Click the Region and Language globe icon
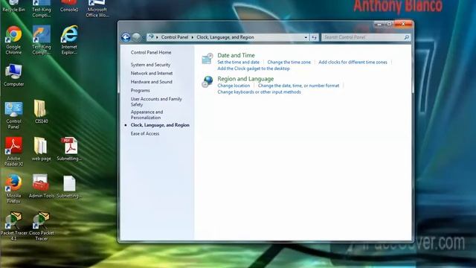This screenshot has height=268, width=476. [x=208, y=82]
